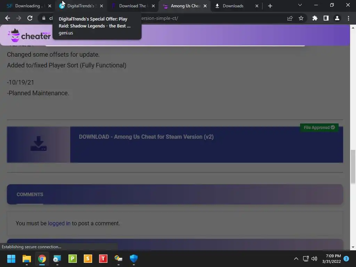
Task: Open the COMMENTS tab header
Action: (x=30, y=194)
